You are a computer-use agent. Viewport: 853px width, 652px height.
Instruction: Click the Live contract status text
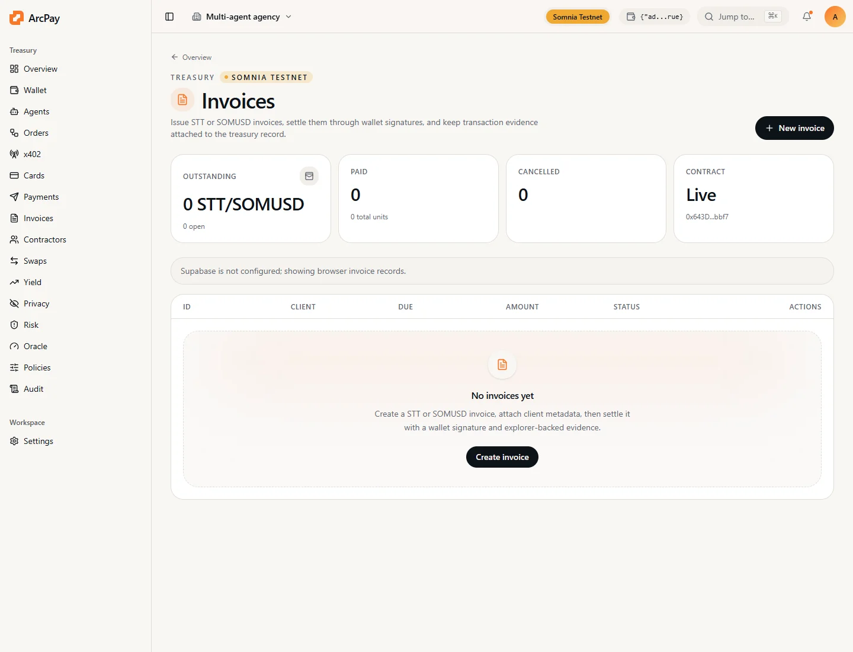coord(701,195)
